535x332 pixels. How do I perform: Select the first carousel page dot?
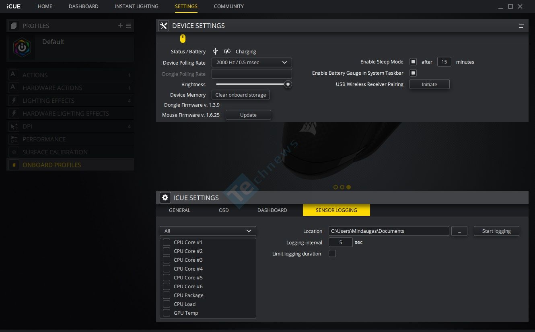click(x=335, y=187)
